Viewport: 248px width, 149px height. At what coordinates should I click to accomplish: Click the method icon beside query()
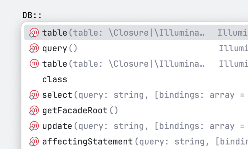click(x=34, y=48)
